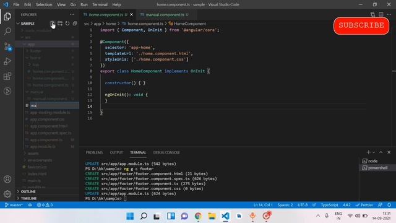Open Windows Start menu
This screenshot has width=396, height=223.
click(130, 216)
